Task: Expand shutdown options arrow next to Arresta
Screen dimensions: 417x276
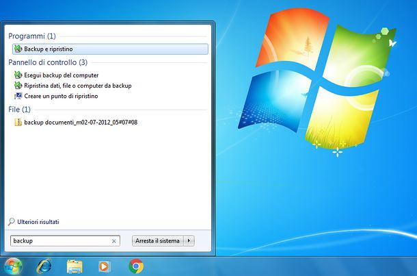Action: 189,241
